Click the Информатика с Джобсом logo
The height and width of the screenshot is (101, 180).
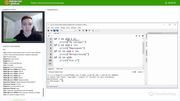[13, 3]
